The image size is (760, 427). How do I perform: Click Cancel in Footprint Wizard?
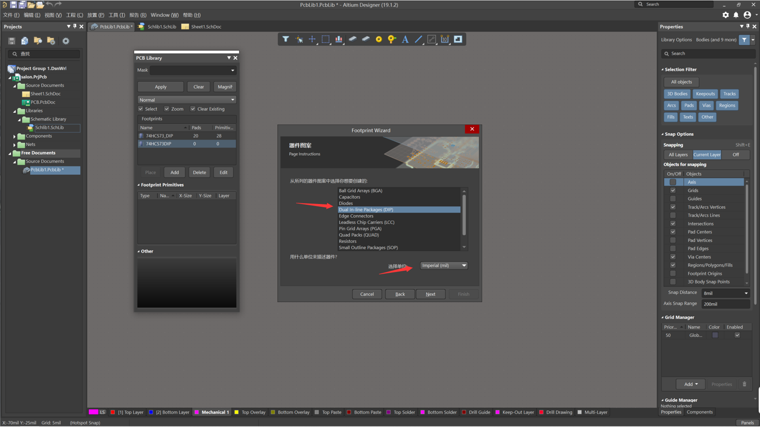coord(367,294)
